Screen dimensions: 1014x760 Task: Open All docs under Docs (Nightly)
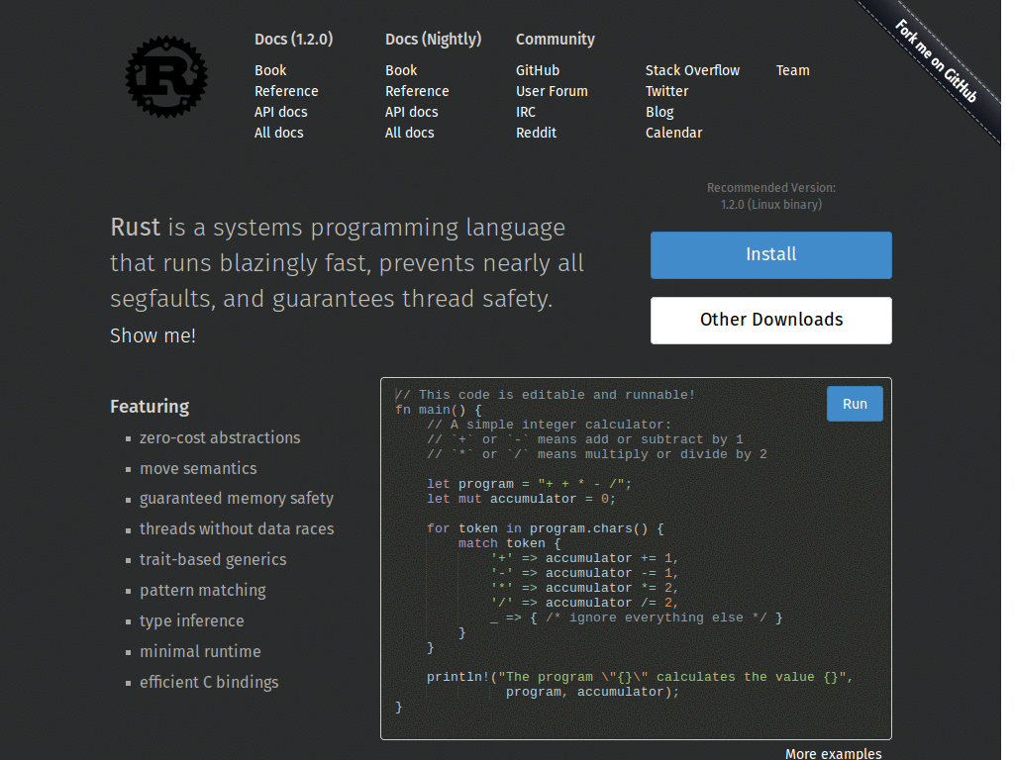coord(409,133)
